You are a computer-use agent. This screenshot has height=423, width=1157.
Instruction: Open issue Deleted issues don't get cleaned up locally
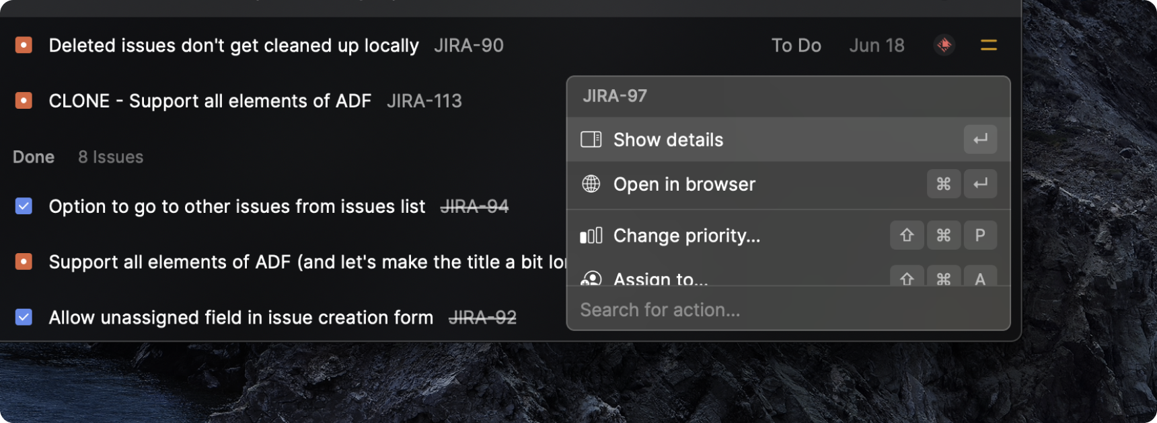(233, 45)
